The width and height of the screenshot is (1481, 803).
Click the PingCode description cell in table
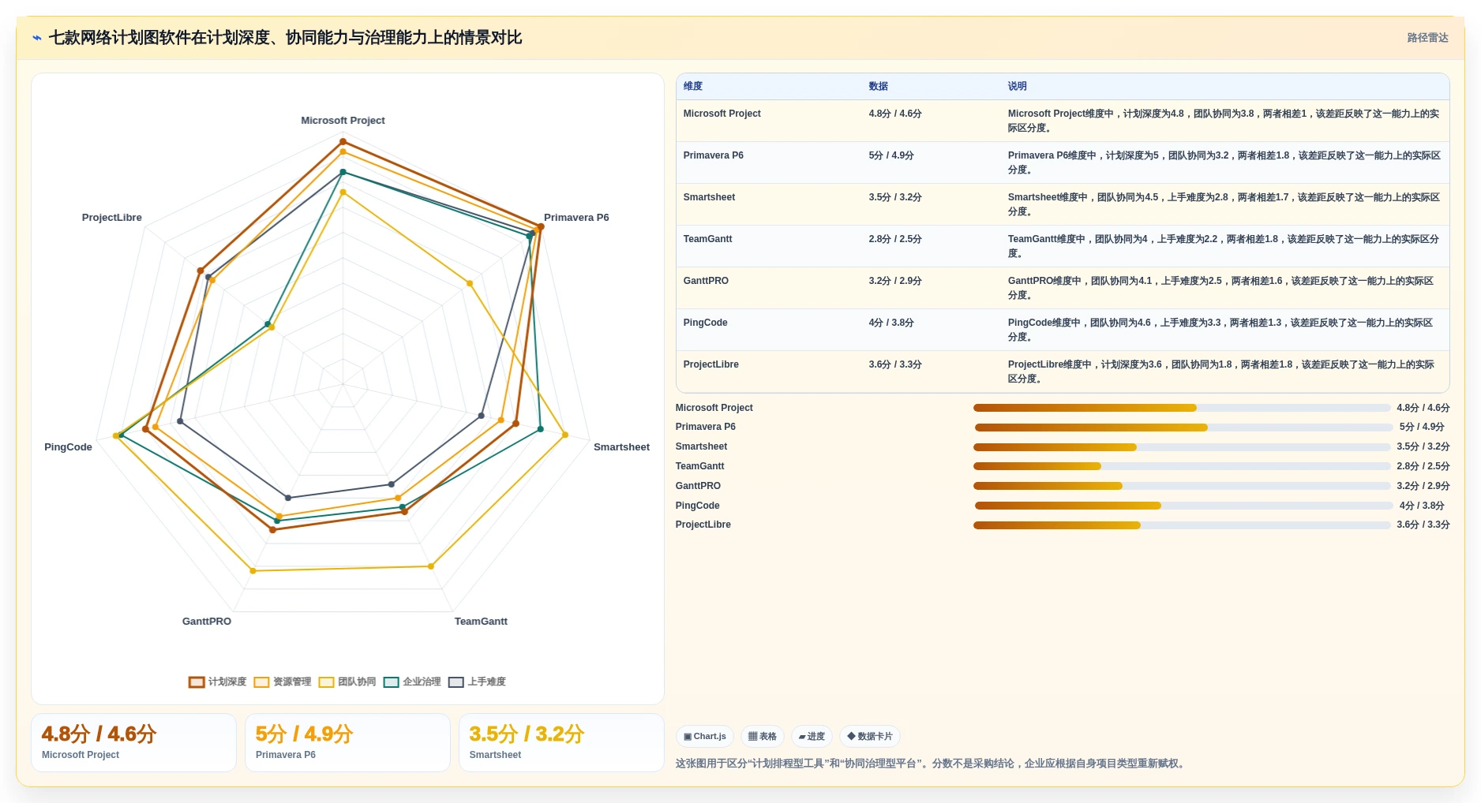click(x=1224, y=330)
